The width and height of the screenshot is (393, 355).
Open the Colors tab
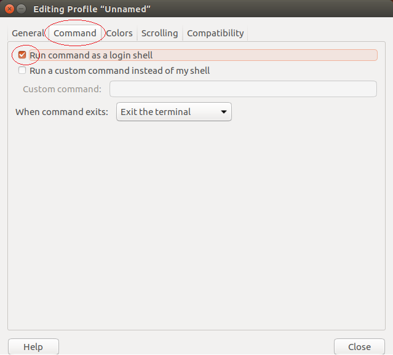pyautogui.click(x=119, y=33)
